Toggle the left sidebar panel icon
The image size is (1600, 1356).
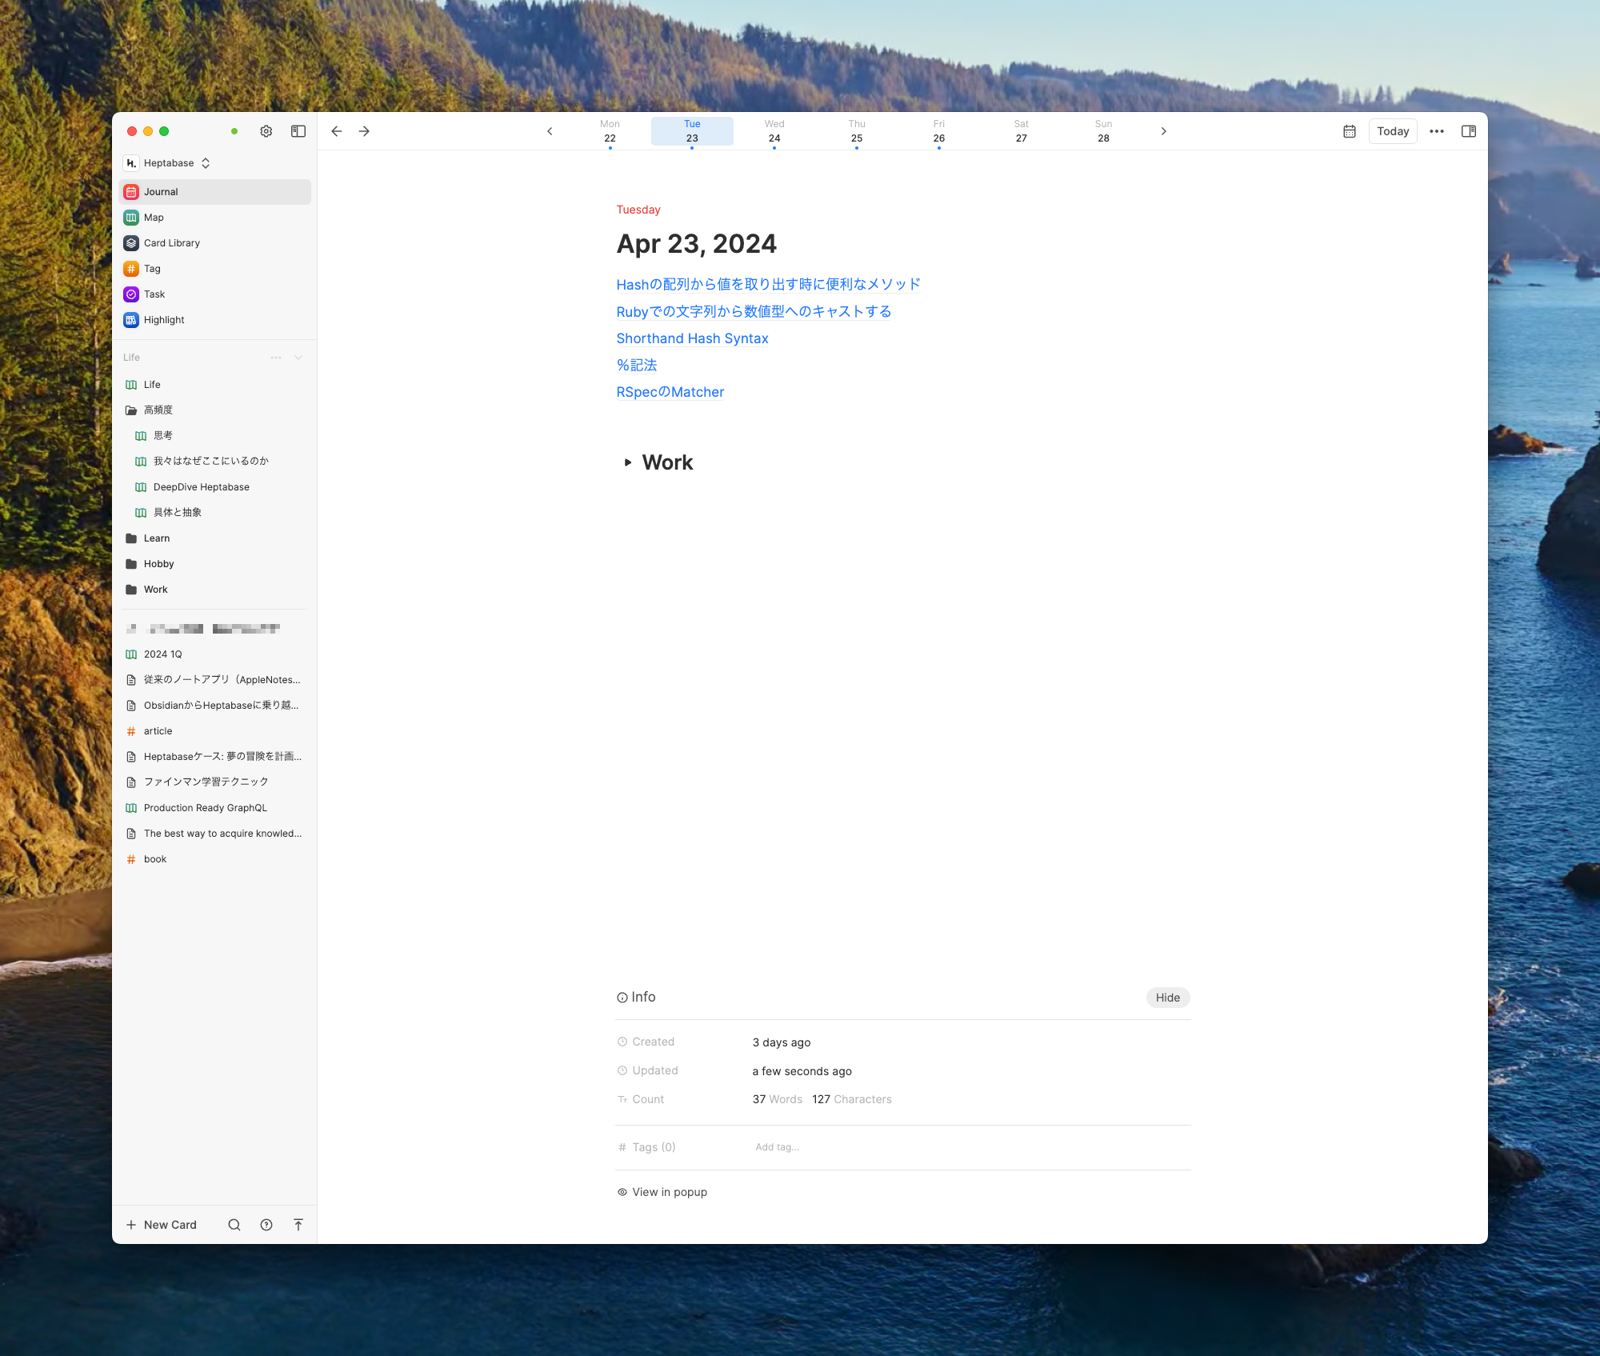(x=298, y=131)
